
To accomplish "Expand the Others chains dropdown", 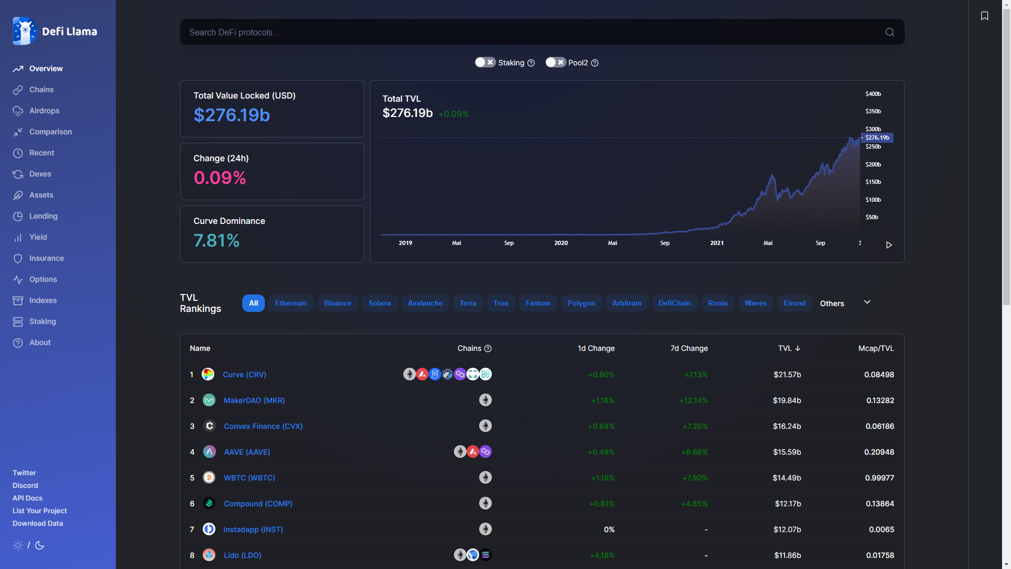I will (845, 303).
